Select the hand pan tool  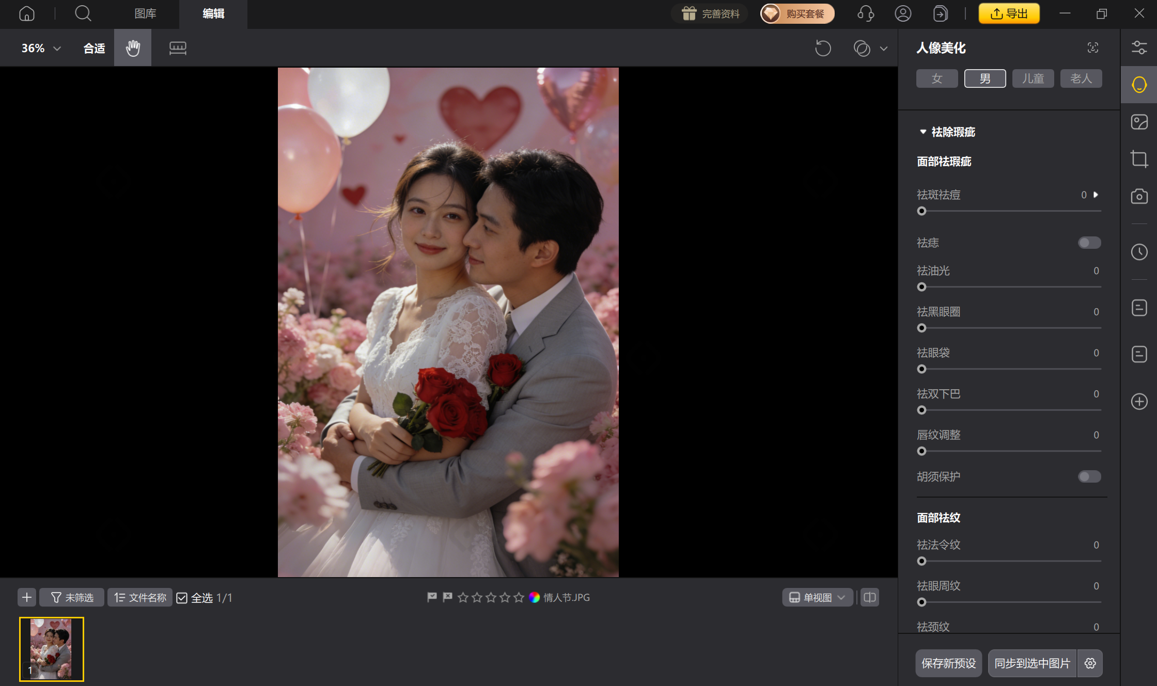coord(133,48)
